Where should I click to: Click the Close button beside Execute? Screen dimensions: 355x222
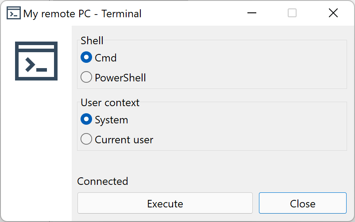(x=302, y=203)
